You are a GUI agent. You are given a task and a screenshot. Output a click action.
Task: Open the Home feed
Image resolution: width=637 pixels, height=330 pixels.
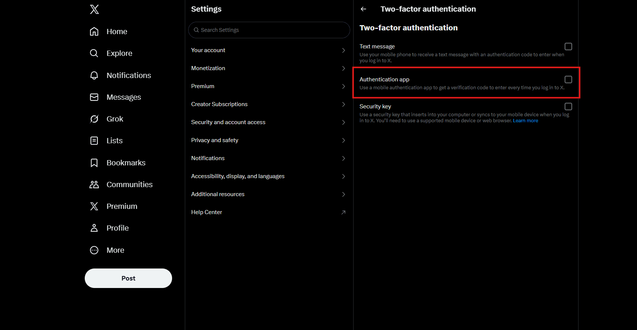point(117,31)
